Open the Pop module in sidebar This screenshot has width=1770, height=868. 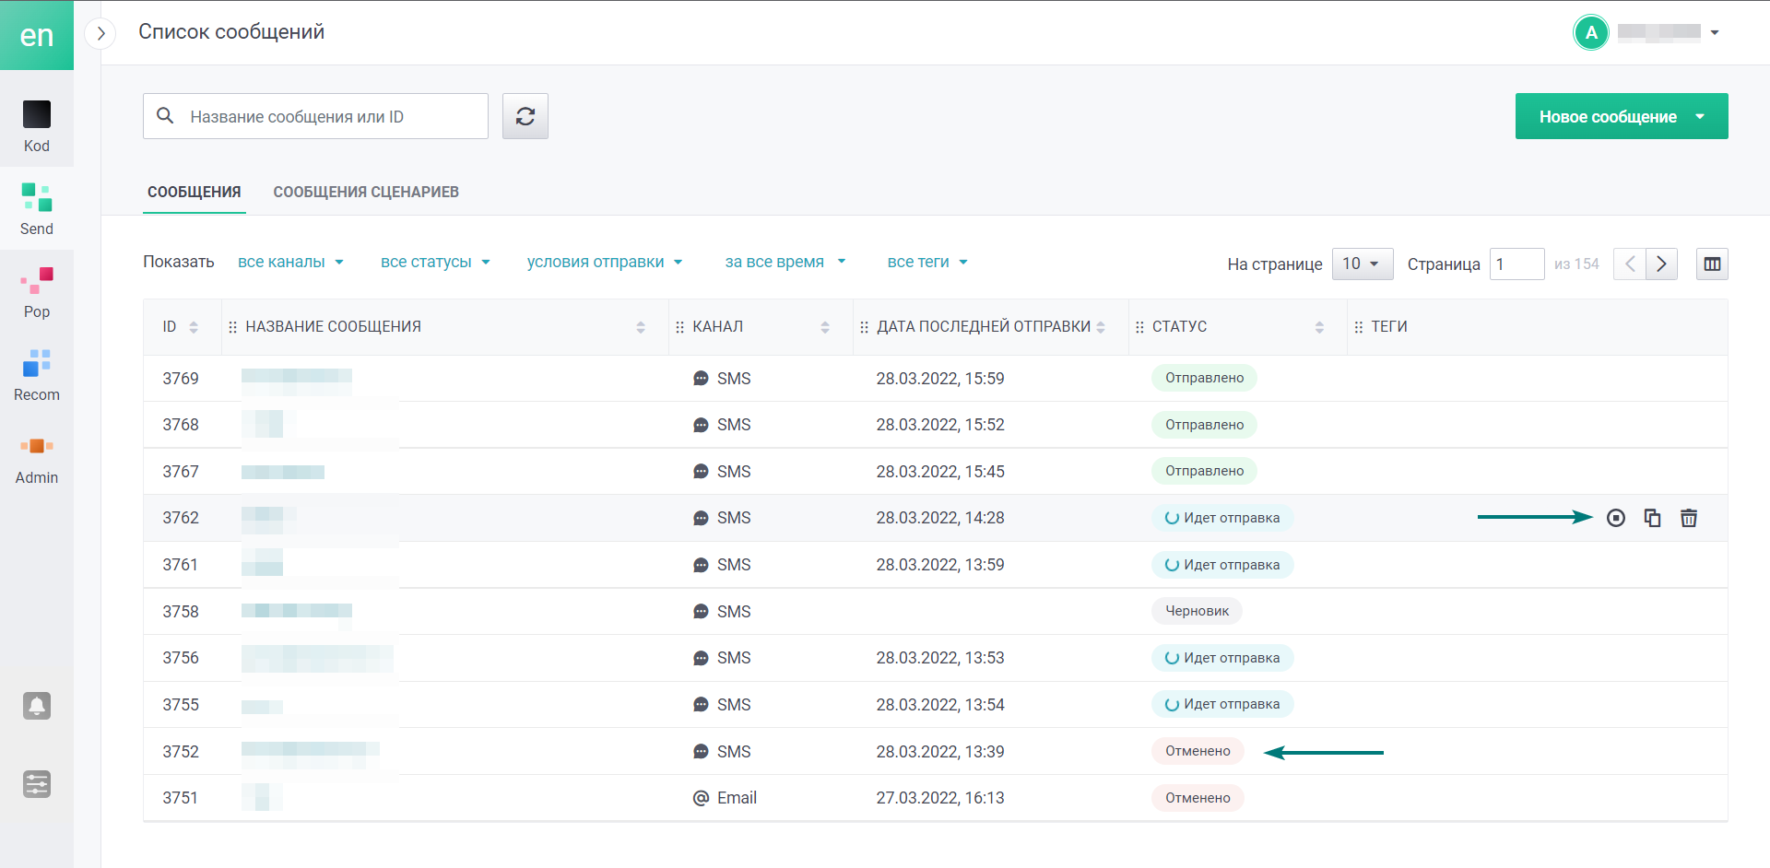tap(37, 291)
